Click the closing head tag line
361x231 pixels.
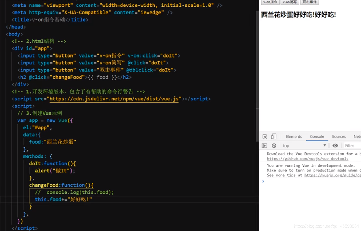pos(16,27)
